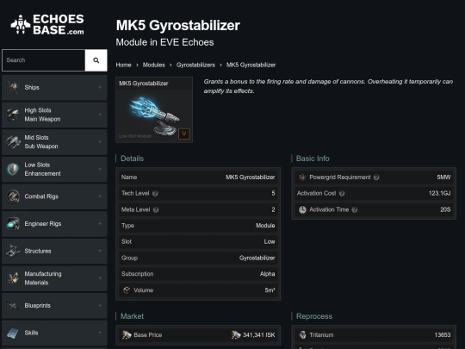The height and width of the screenshot is (349, 465).
Task: Click the Low Slots Enhancement shield icon
Action: click(13, 169)
